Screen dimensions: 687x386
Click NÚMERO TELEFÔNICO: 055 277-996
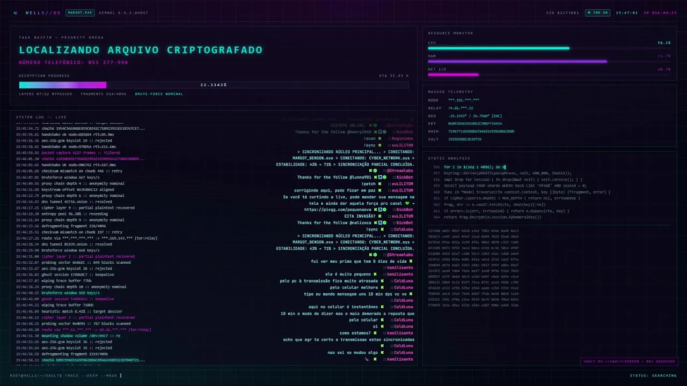coord(74,62)
